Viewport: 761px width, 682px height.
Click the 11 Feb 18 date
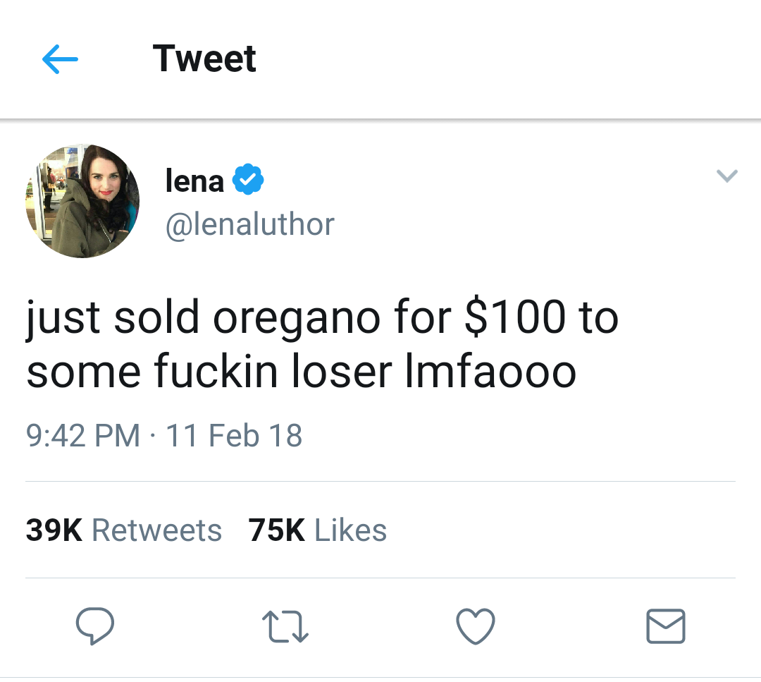point(234,435)
